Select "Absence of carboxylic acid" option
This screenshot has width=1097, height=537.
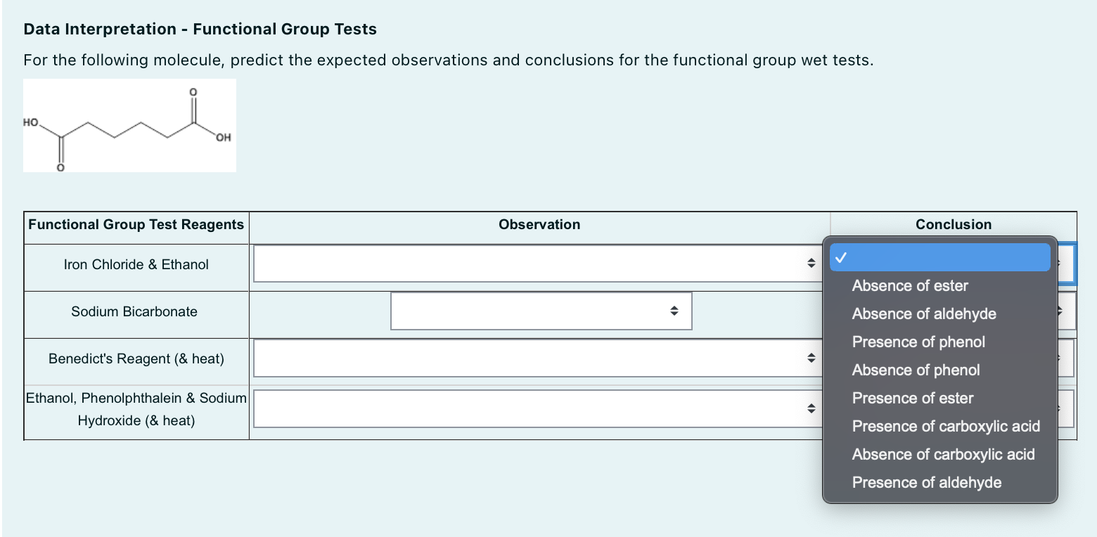(943, 454)
